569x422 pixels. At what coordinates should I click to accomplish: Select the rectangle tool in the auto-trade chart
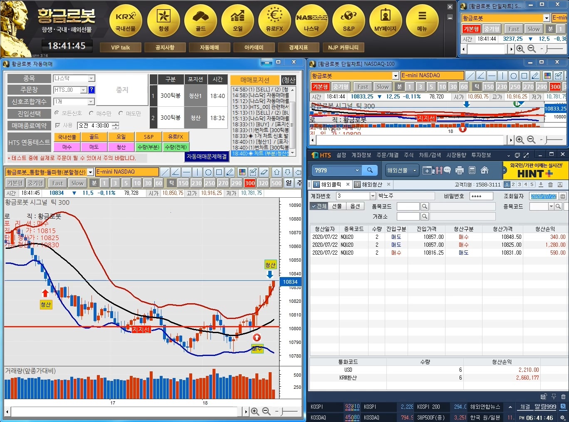click(219, 172)
